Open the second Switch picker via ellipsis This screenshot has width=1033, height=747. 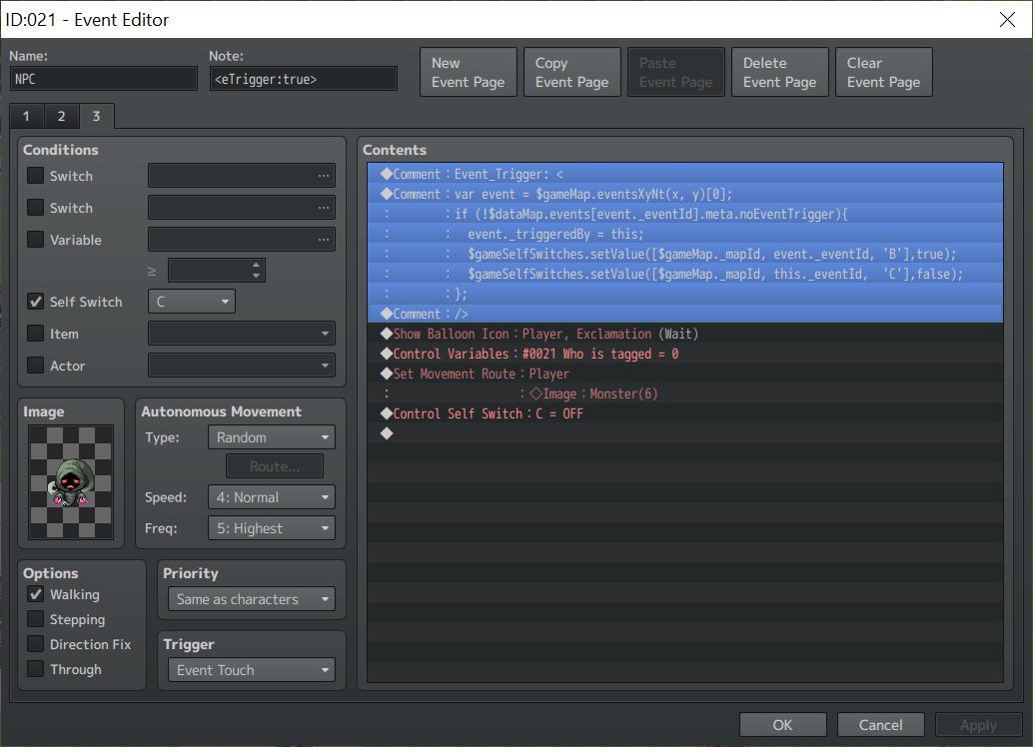coord(323,207)
